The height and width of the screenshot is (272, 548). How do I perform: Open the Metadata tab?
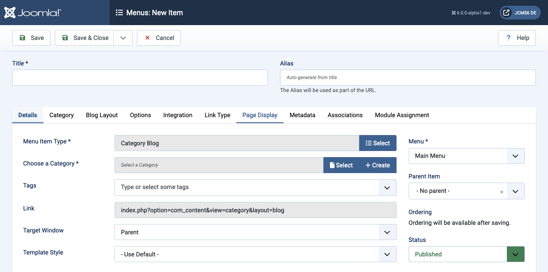303,115
